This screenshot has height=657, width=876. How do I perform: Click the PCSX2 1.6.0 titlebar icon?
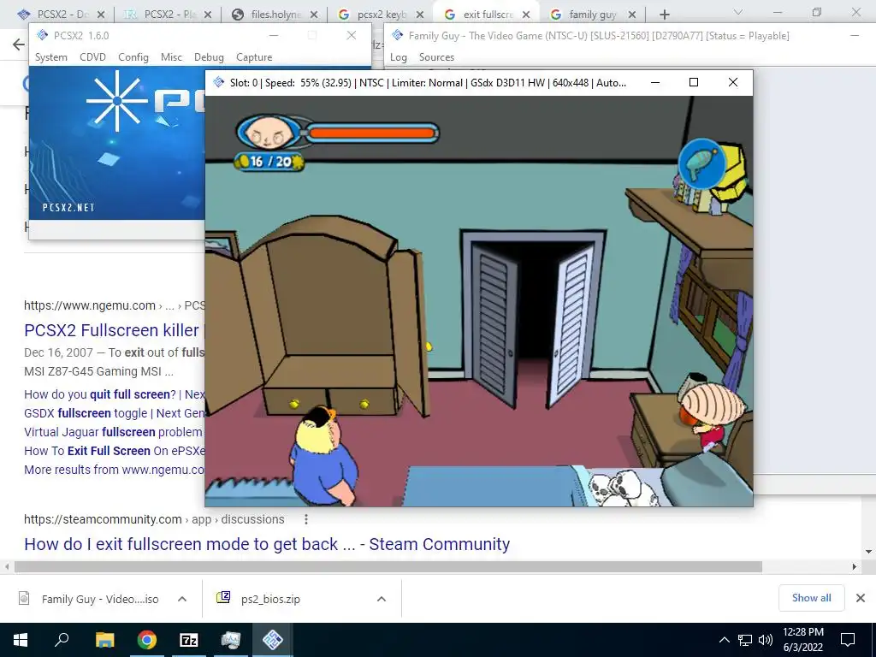point(43,35)
